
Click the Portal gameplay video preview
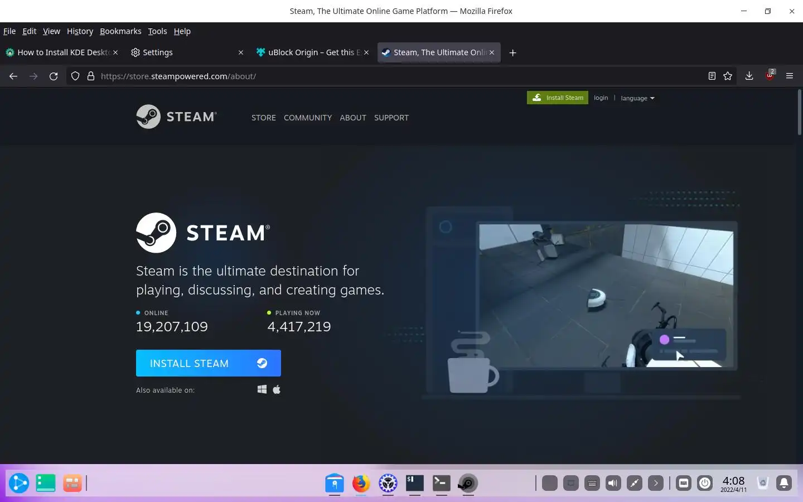[x=606, y=295]
